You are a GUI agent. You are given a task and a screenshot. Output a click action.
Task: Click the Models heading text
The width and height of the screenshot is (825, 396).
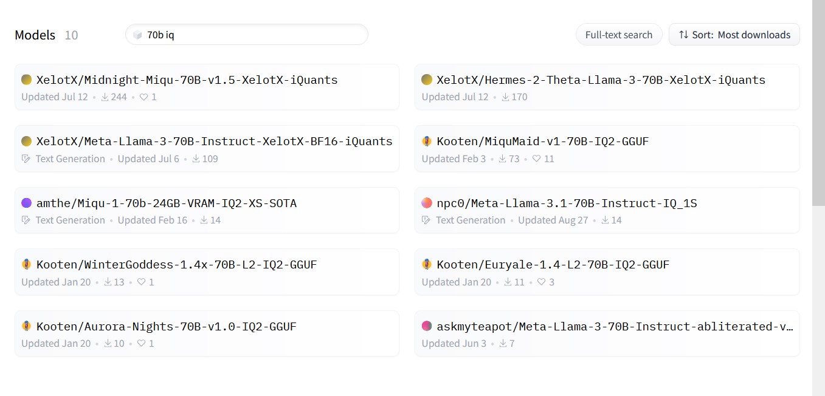35,35
